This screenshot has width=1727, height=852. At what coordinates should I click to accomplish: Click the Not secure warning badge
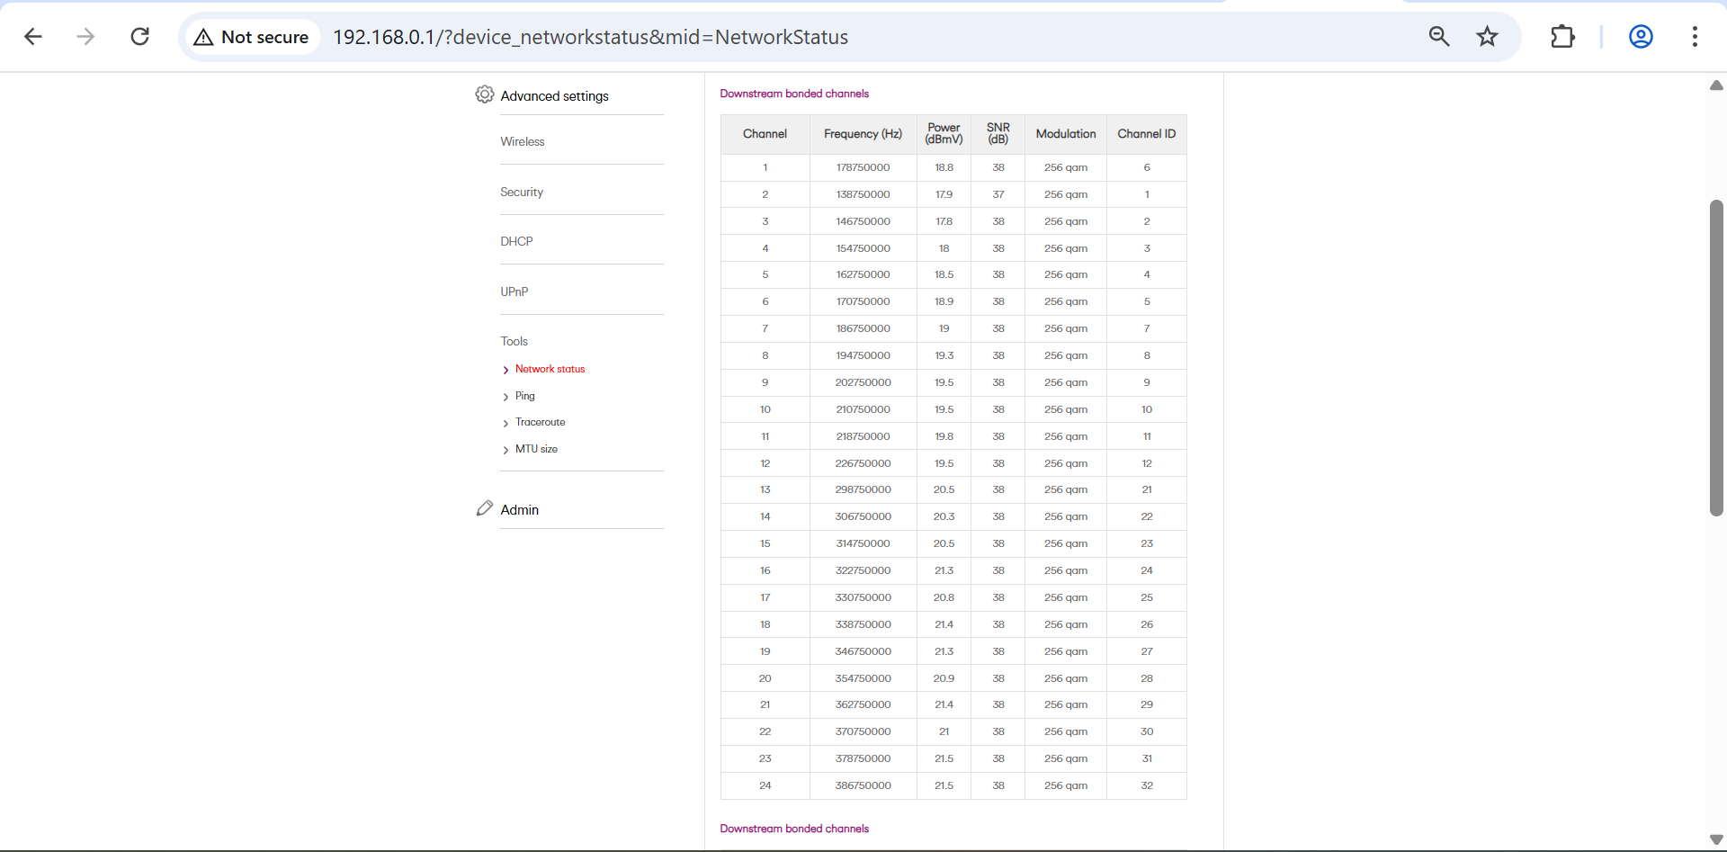(252, 37)
